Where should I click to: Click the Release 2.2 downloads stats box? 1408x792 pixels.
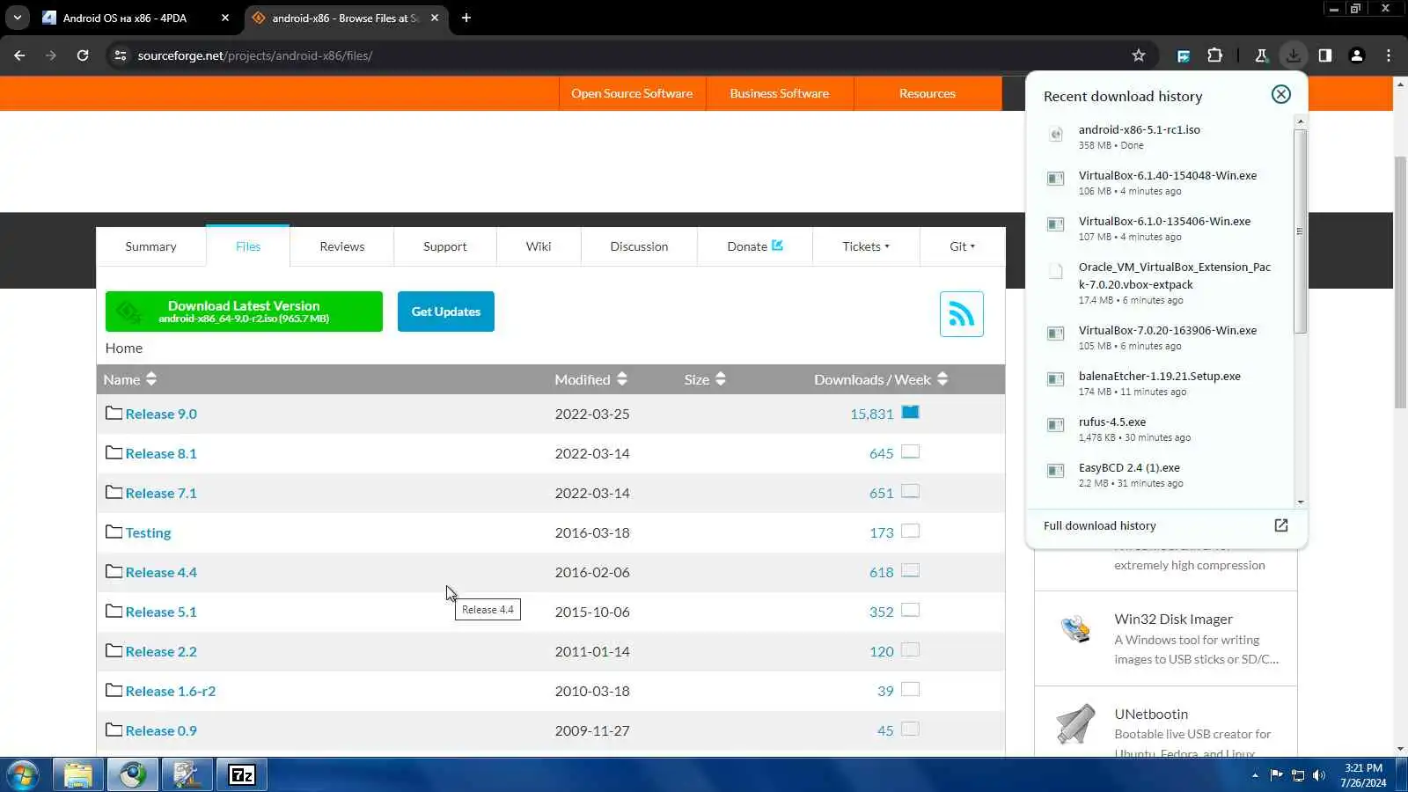pyautogui.click(x=911, y=649)
